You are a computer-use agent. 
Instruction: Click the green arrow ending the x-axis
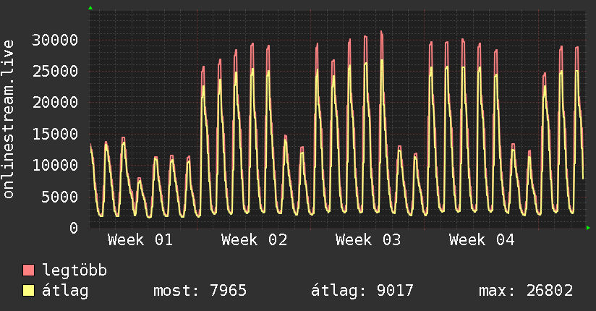point(589,228)
